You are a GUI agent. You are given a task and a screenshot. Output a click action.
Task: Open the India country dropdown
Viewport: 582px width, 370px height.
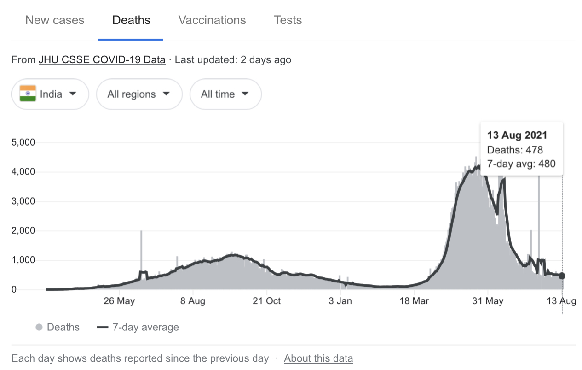[50, 94]
